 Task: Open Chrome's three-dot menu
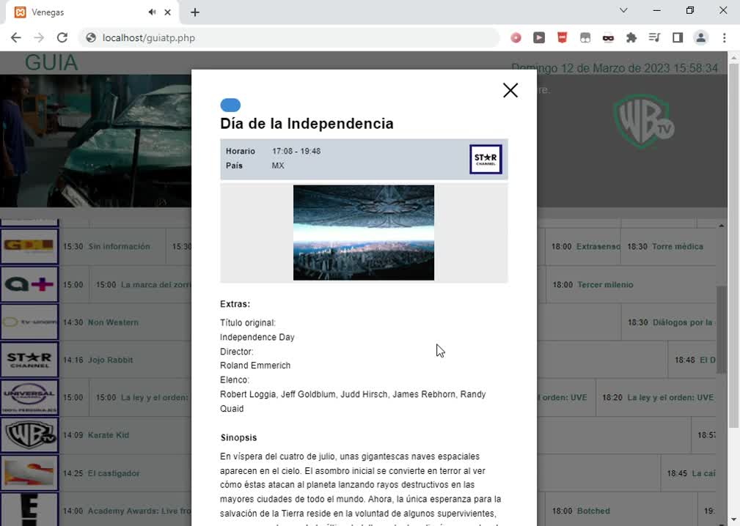click(724, 37)
